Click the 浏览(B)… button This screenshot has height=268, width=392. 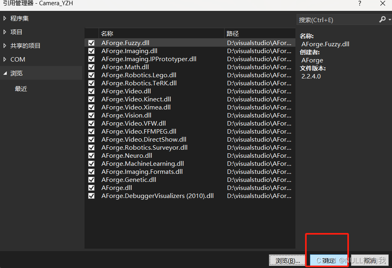coord(287,261)
